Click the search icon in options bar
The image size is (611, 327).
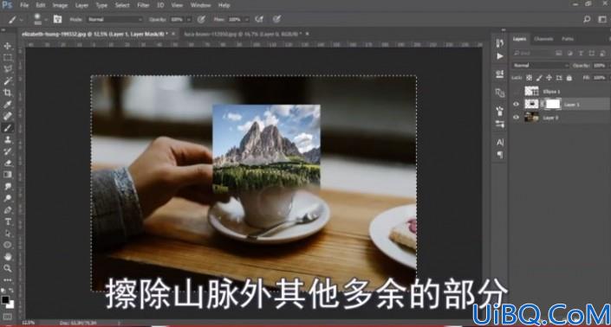pos(587,19)
